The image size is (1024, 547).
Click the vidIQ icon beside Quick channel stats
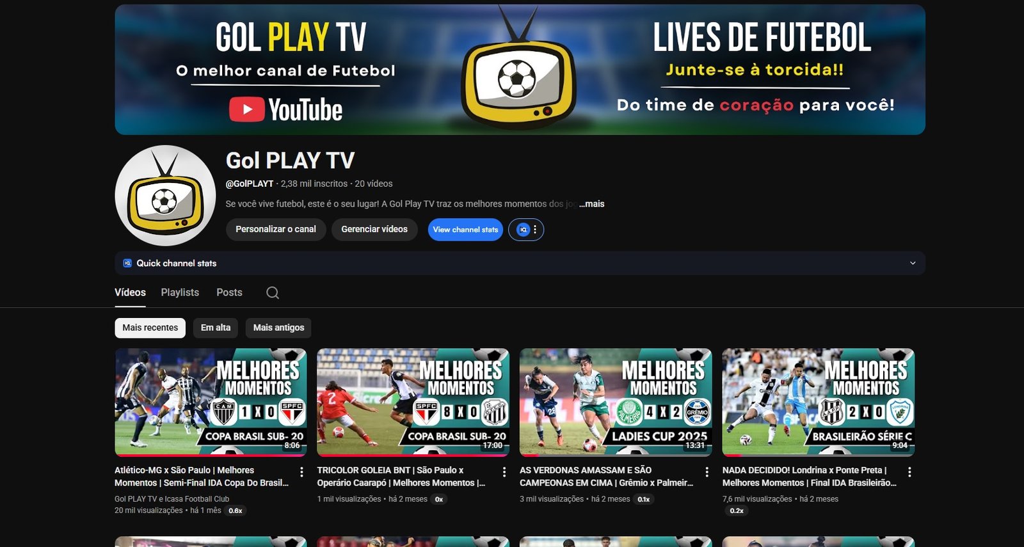127,263
